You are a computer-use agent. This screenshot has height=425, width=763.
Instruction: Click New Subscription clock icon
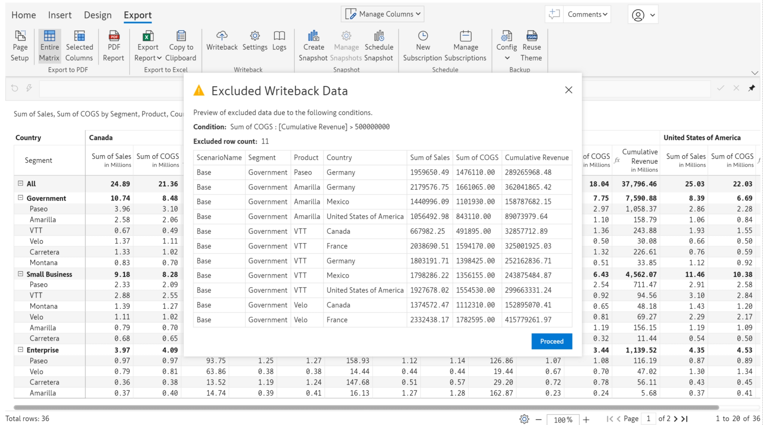(x=423, y=36)
